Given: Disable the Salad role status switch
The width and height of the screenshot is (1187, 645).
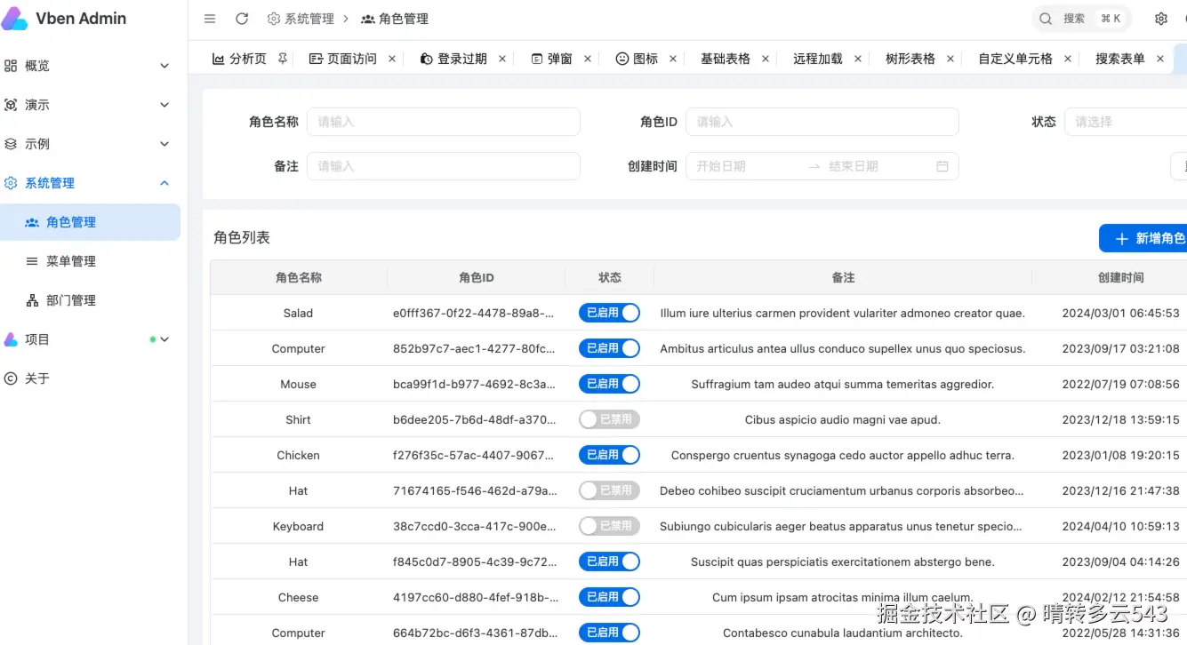Looking at the screenshot, I should (x=609, y=313).
